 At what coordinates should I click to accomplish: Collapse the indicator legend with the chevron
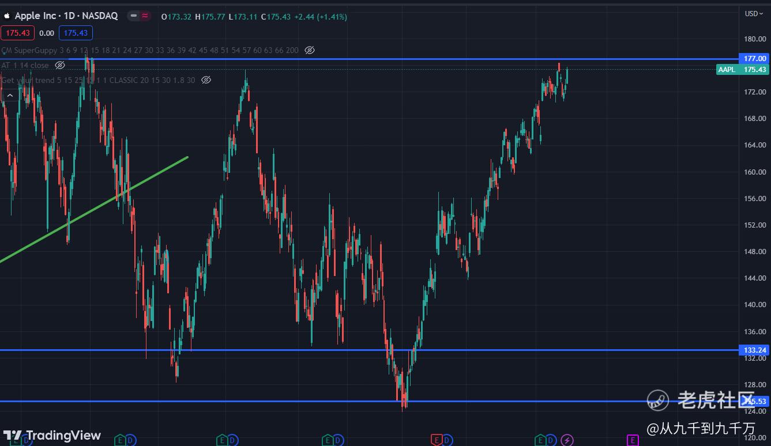(10, 96)
